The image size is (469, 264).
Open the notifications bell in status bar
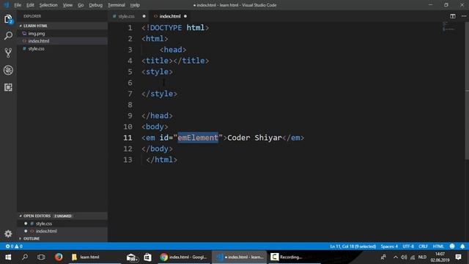coord(462,246)
